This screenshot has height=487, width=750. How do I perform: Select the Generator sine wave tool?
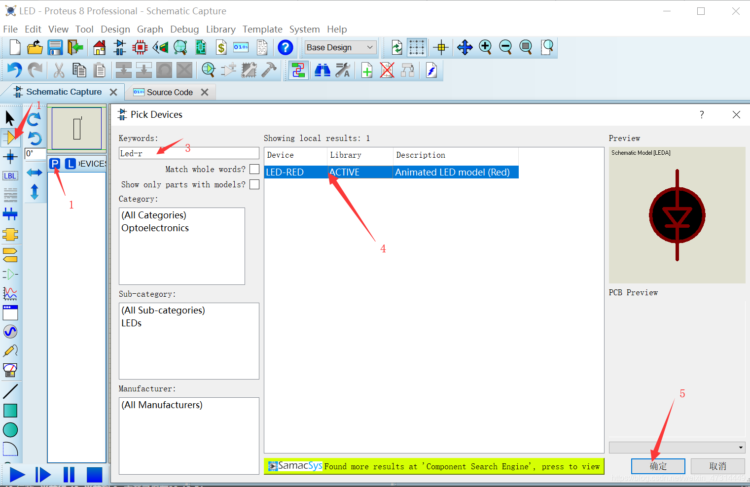(x=10, y=331)
